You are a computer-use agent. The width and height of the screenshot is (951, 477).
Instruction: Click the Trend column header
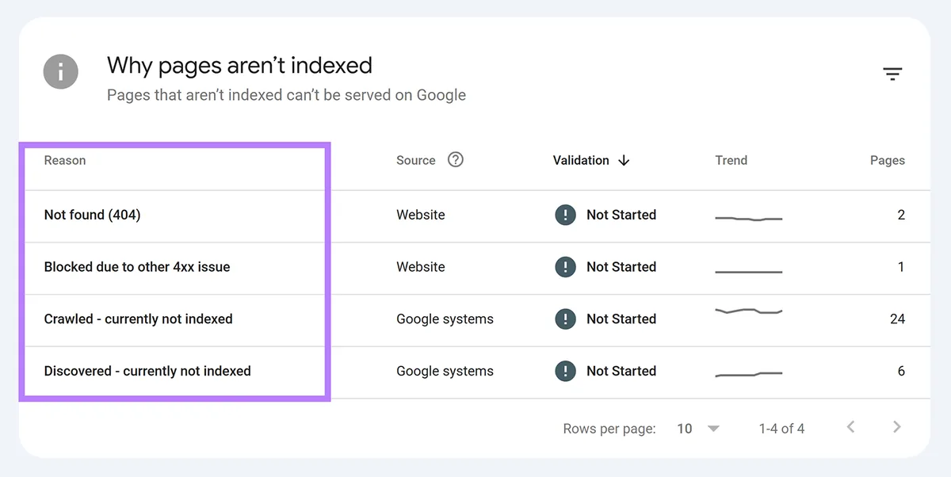tap(731, 160)
